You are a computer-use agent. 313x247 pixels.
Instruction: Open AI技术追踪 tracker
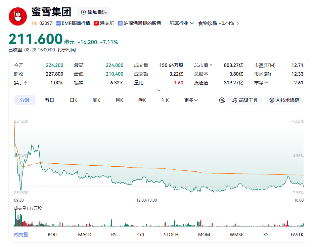tap(284, 100)
